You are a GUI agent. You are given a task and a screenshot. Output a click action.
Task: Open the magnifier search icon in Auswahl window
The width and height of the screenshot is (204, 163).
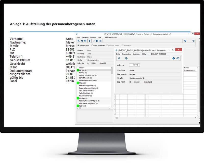tap(120, 58)
